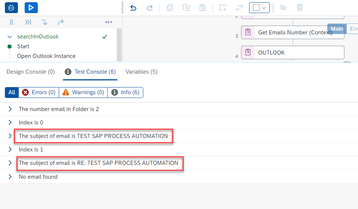Click the trash delete icon
This screenshot has width=358, height=209.
coord(300,7)
